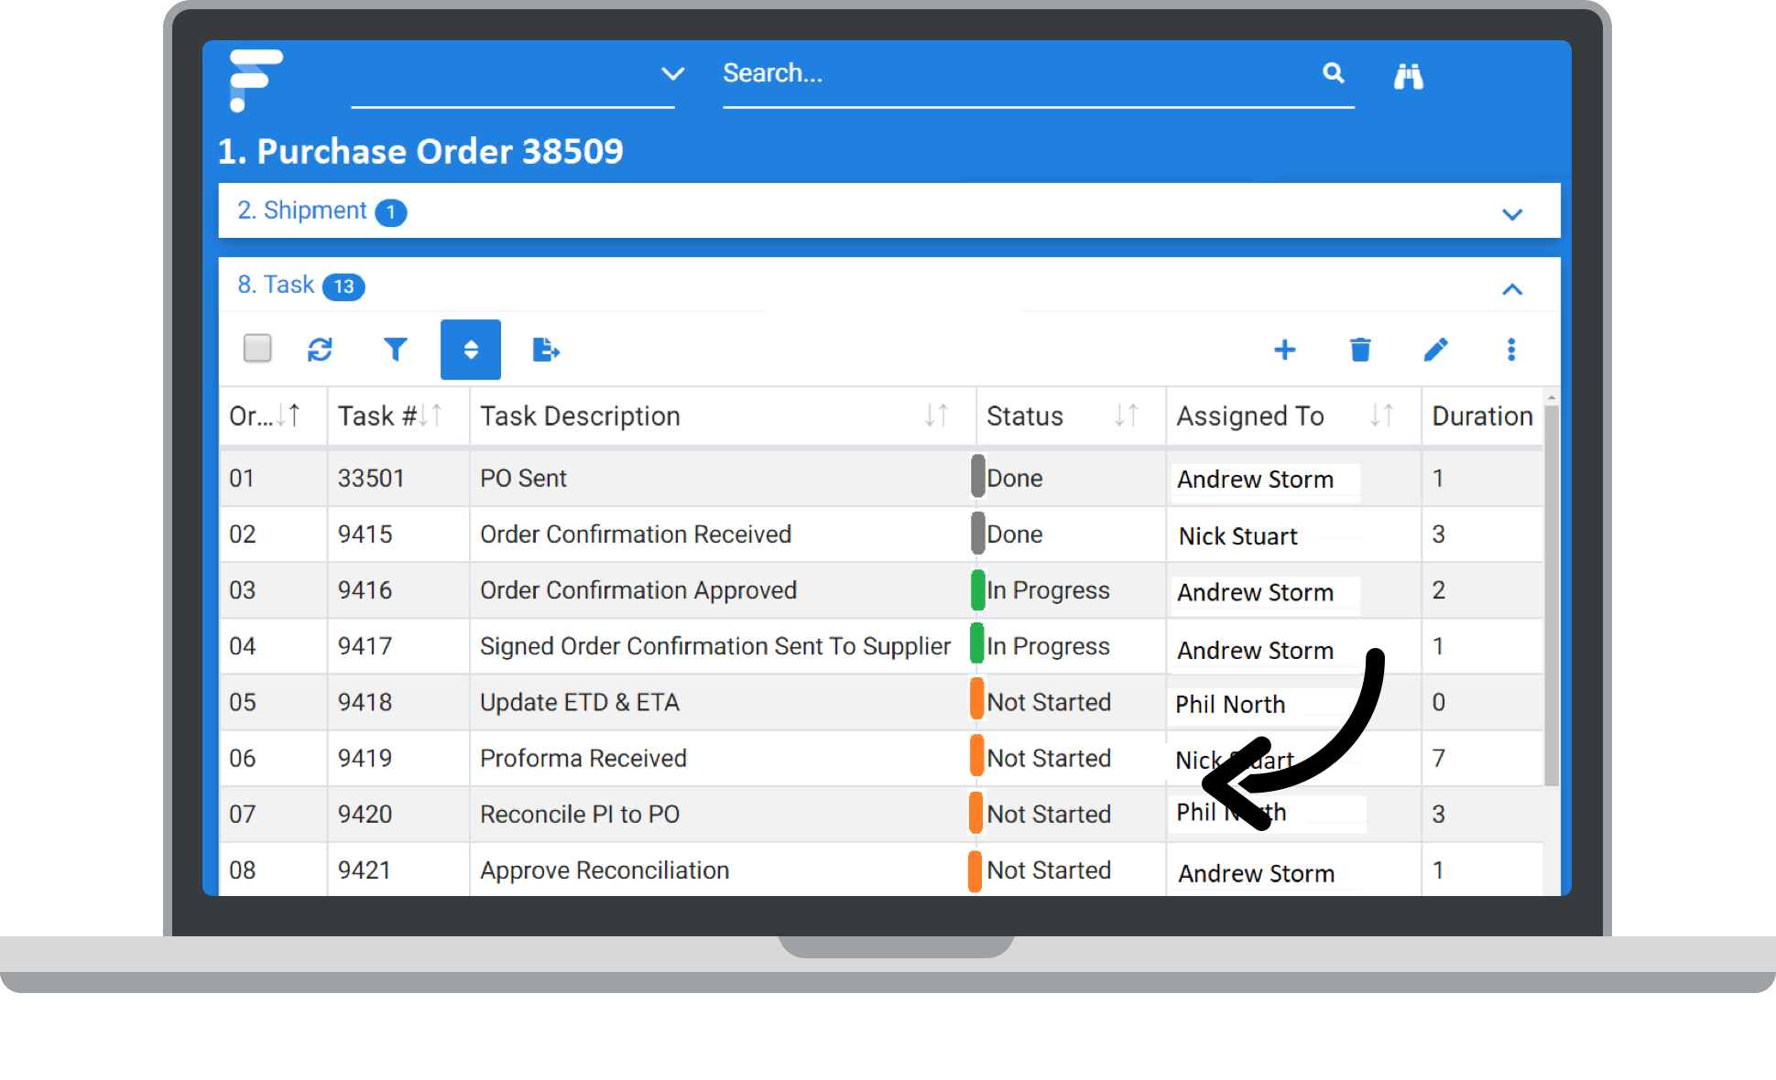
Task: Open the dropdown beside the search bar
Action: 673,73
